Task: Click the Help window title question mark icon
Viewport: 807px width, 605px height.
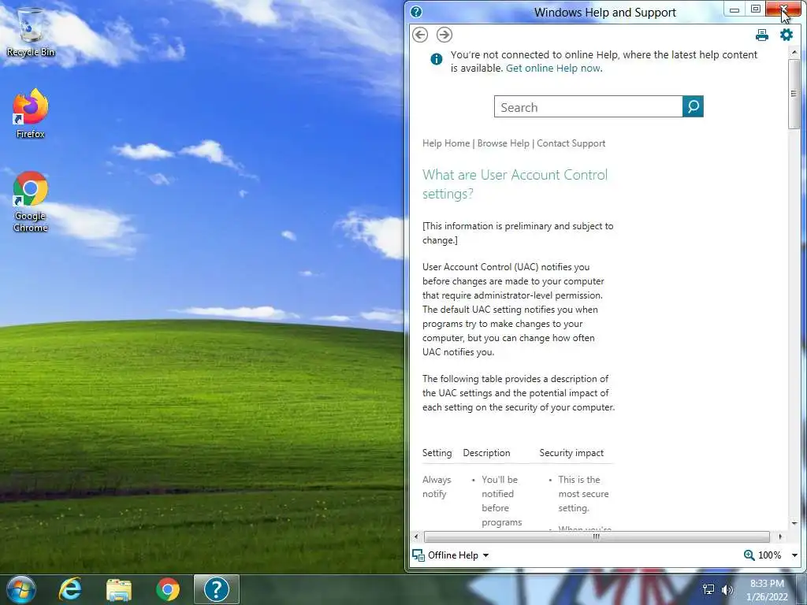Action: 416,12
